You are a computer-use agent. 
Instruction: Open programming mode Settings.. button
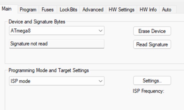tap(152, 81)
